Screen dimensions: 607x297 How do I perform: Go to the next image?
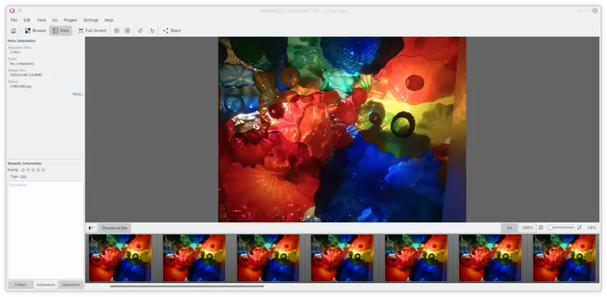tap(127, 30)
